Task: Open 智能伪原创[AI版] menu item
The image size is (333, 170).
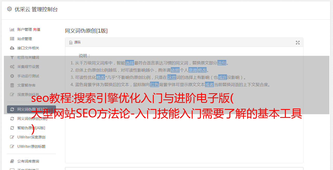Action: (x=31, y=128)
